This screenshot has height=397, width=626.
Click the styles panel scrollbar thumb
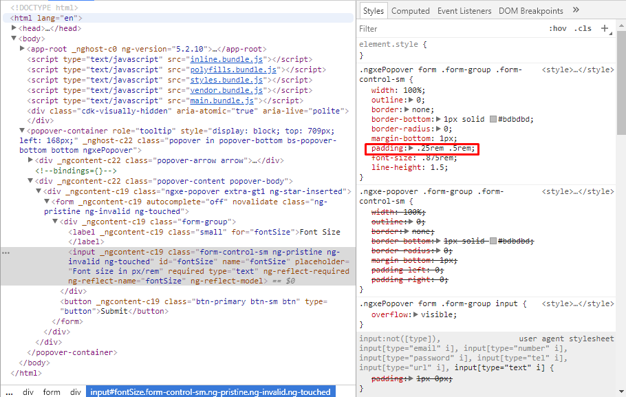click(622, 82)
